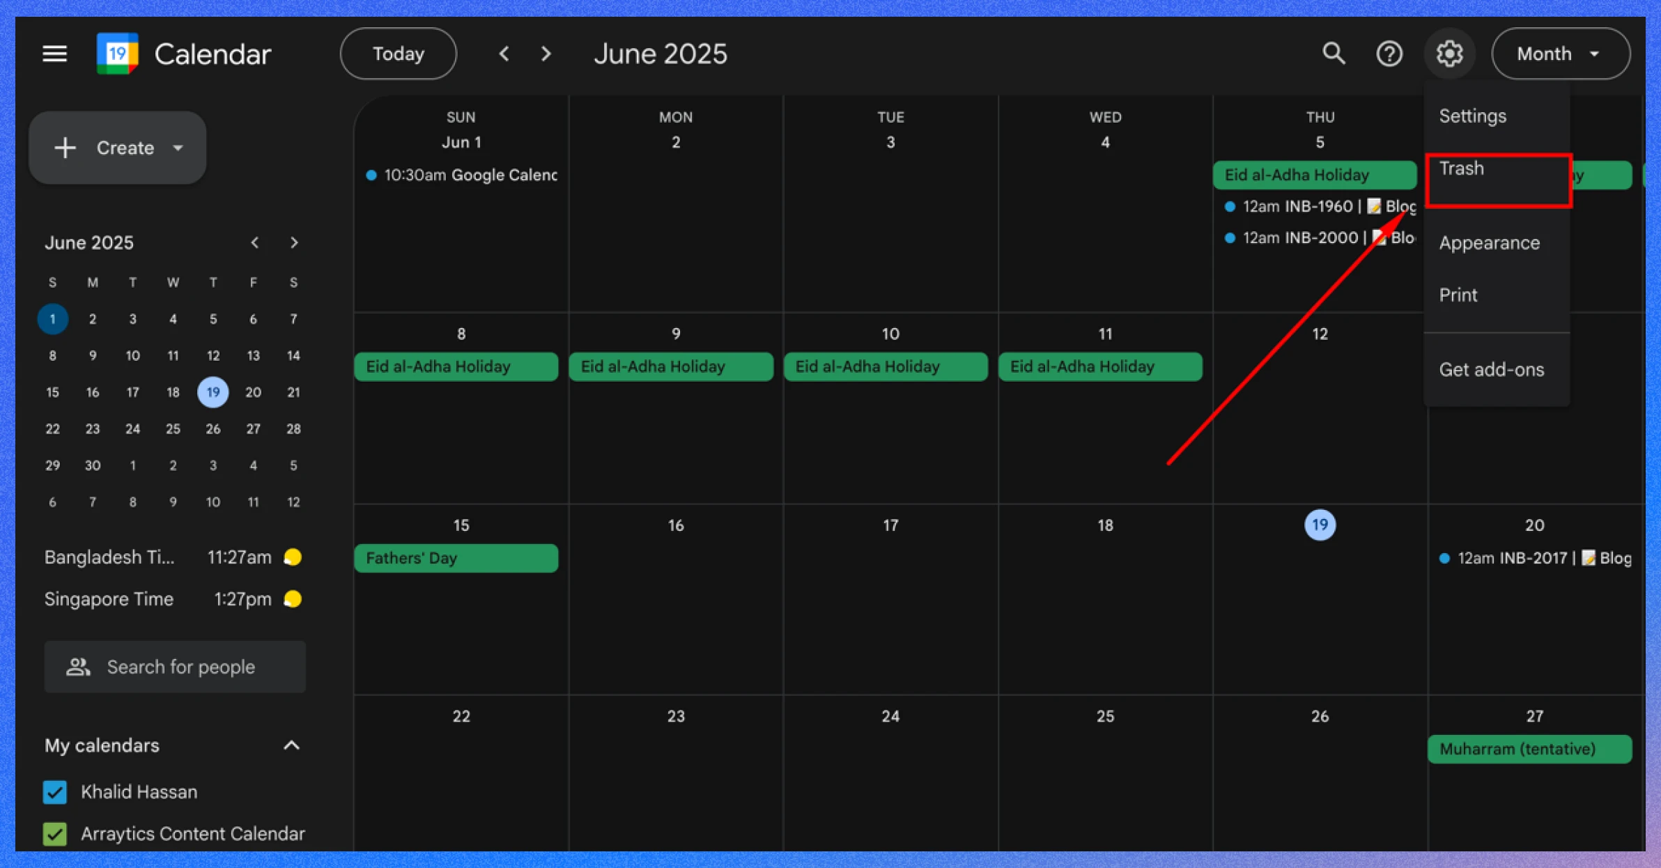
Task: Select highlighted 19 in mini calendar
Action: coord(213,392)
